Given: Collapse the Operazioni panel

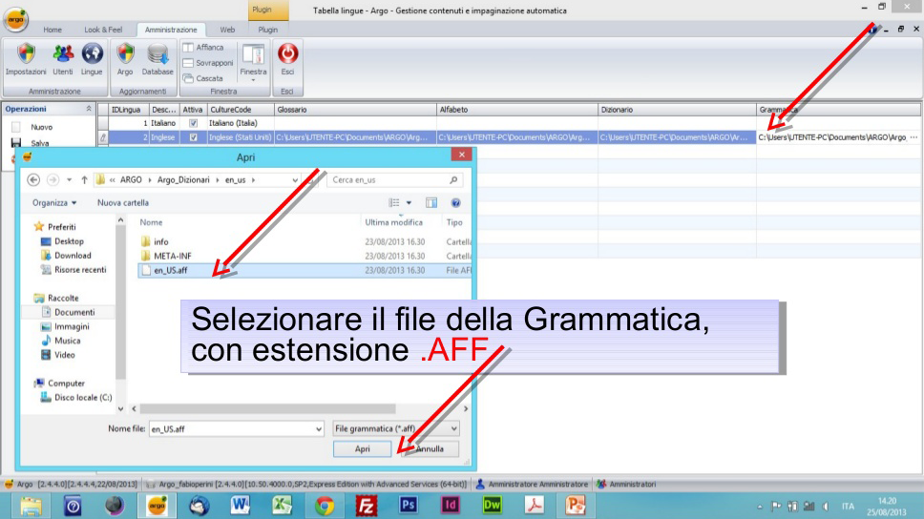Looking at the screenshot, I should point(89,109).
